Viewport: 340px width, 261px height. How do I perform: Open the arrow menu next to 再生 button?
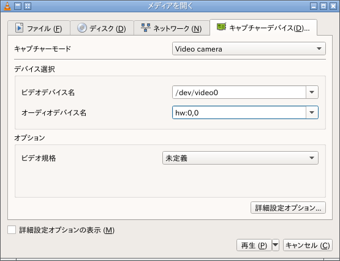[x=276, y=245]
